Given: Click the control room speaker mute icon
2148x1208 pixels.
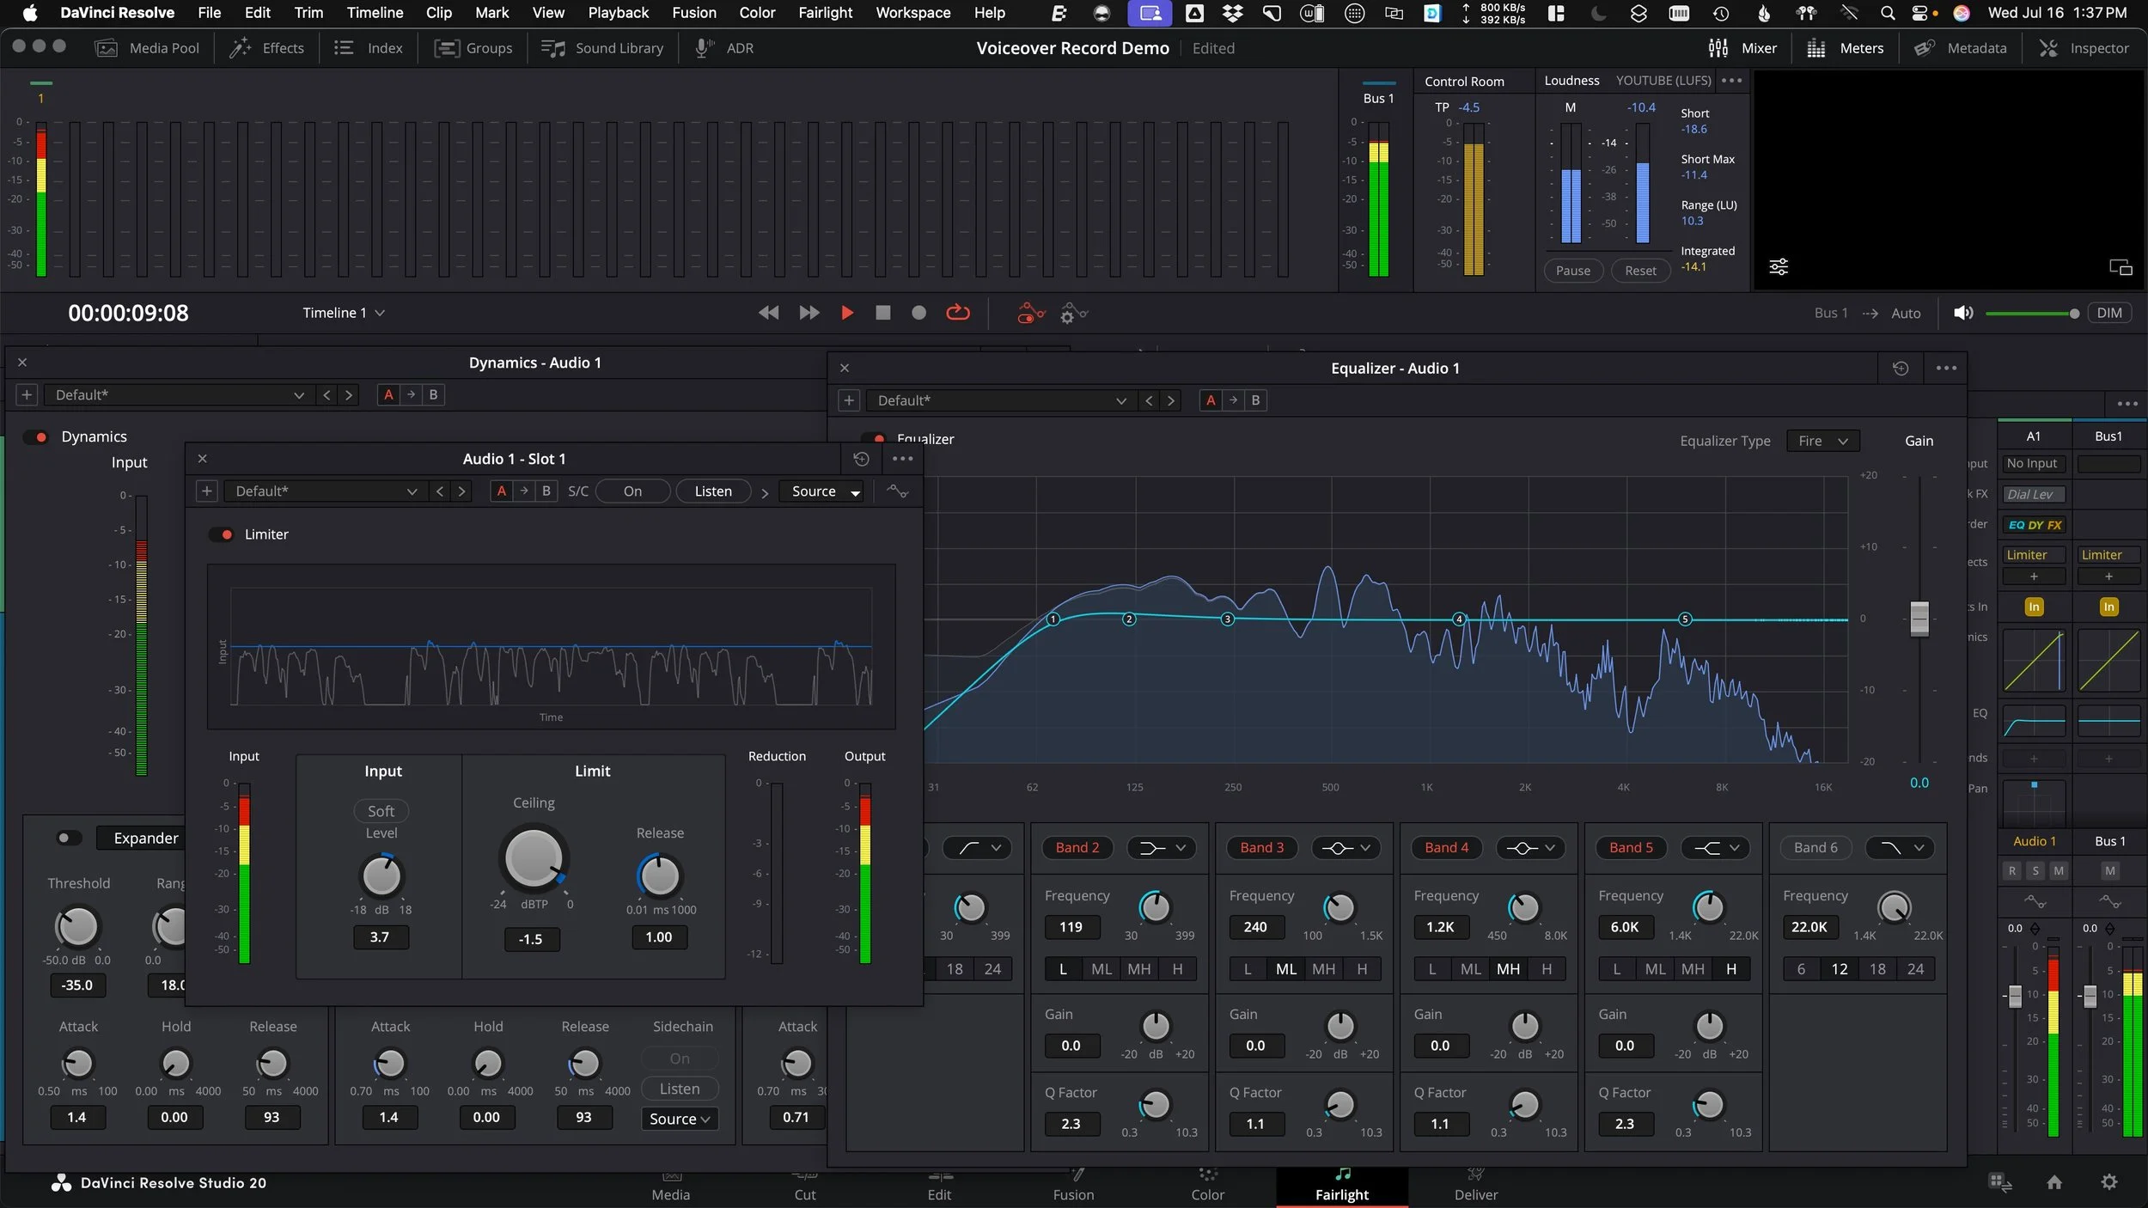Looking at the screenshot, I should pos(1962,314).
